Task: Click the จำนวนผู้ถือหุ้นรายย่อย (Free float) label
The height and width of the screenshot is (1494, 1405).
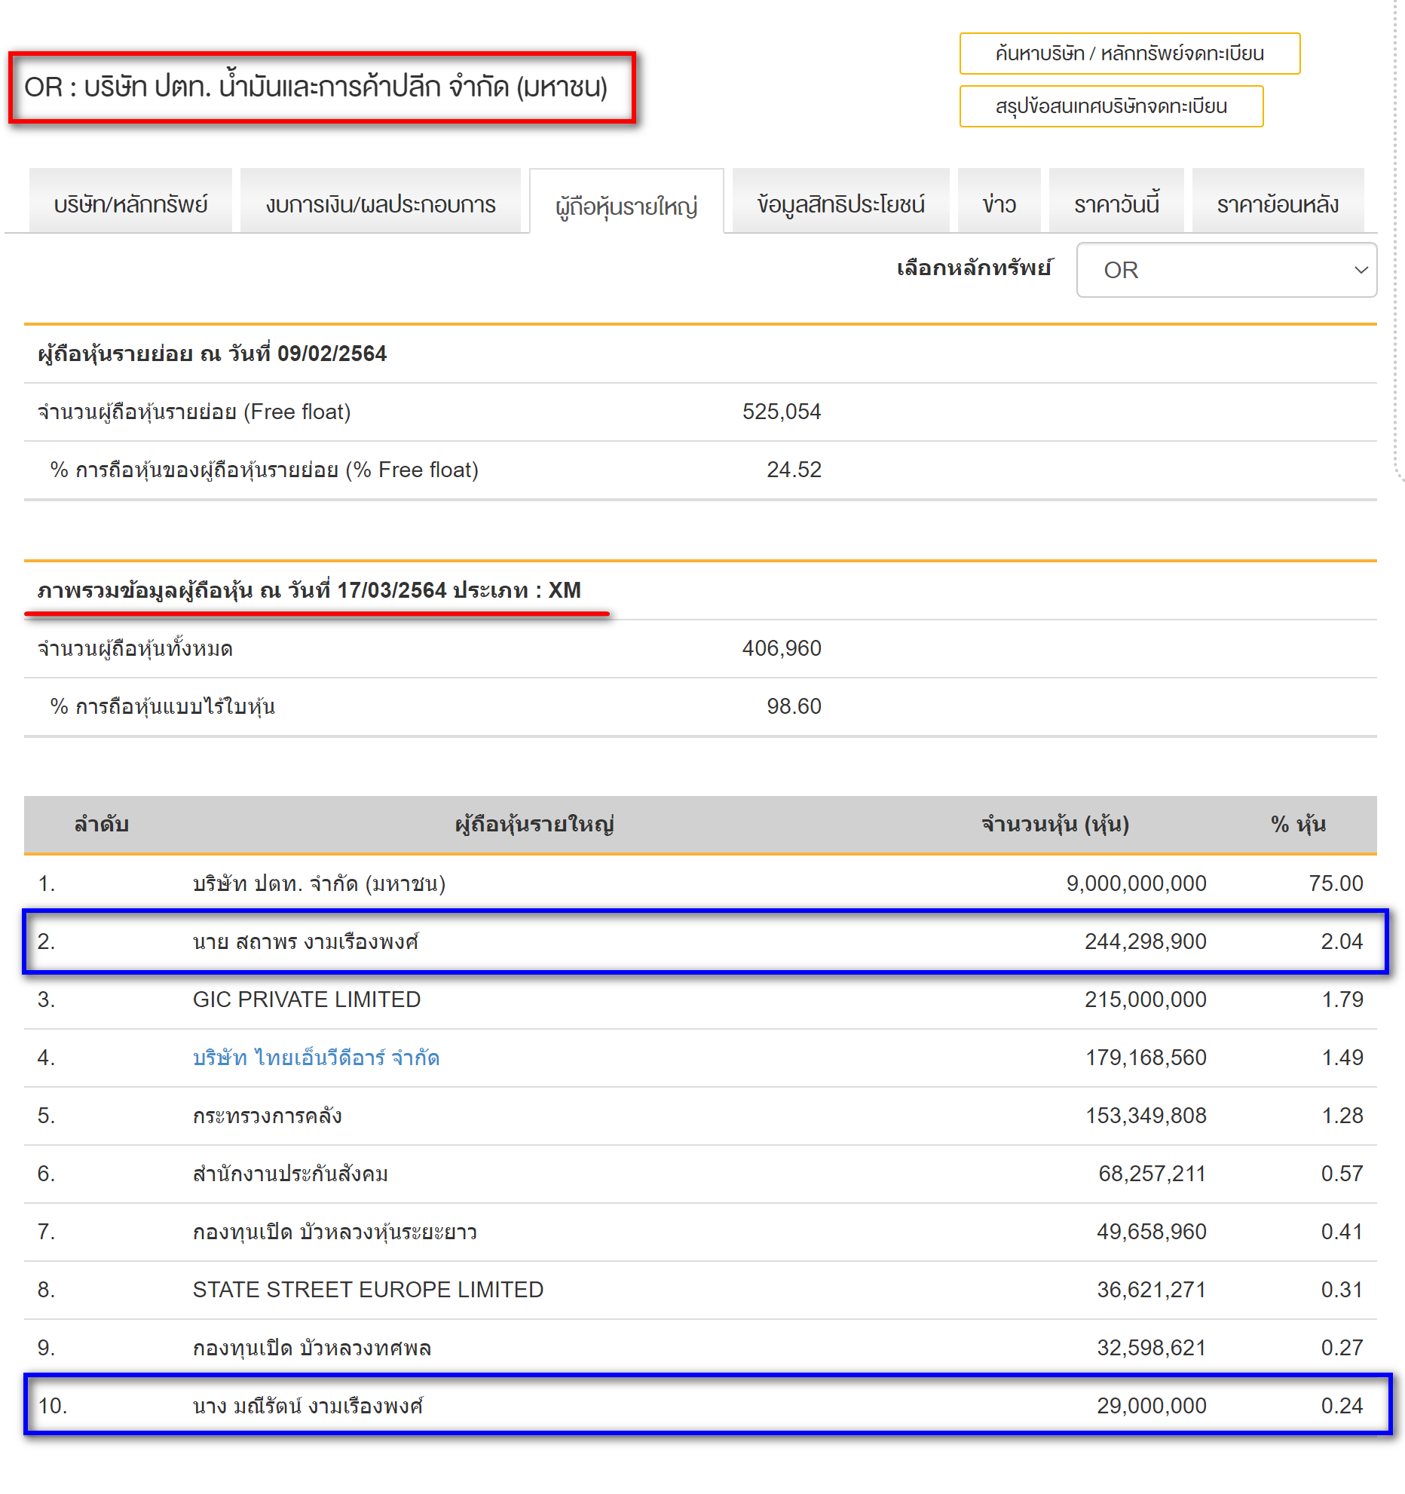Action: click(x=194, y=412)
